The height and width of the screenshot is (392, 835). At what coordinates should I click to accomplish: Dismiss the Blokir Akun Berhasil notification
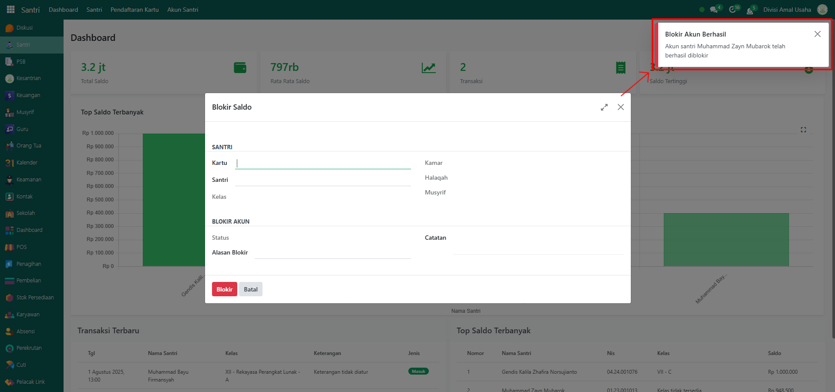[x=817, y=34]
